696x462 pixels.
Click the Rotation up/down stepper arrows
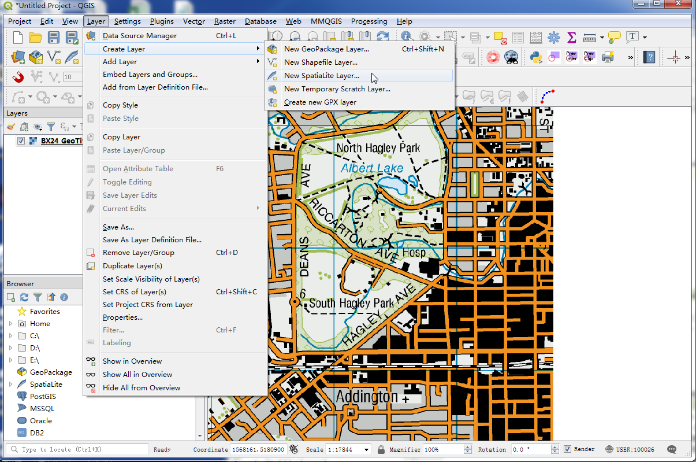click(x=555, y=449)
